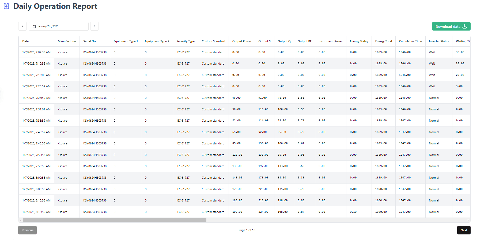Click Output S value 91.00
The width and height of the screenshot is (488, 243).
pyautogui.click(x=262, y=98)
